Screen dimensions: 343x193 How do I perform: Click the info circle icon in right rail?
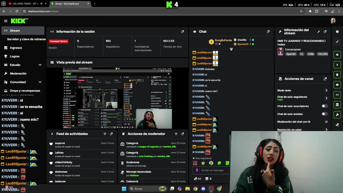pyautogui.click(x=337, y=32)
